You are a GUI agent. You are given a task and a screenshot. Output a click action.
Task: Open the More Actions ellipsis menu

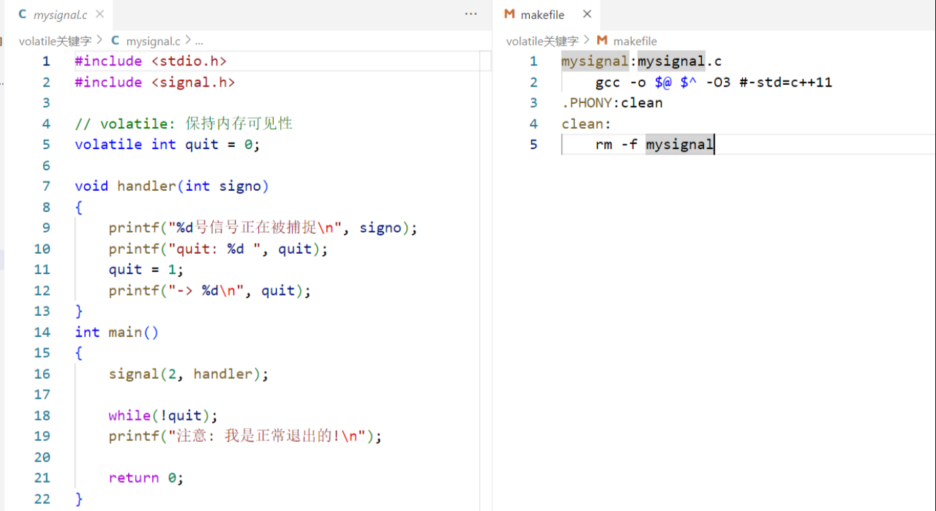click(471, 14)
